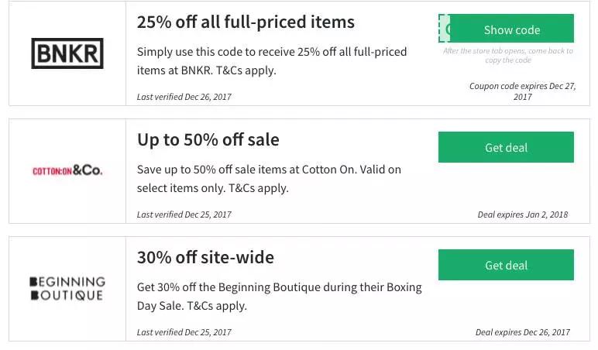Click the BNKR coupon description text
The height and width of the screenshot is (350, 598).
pos(271,61)
